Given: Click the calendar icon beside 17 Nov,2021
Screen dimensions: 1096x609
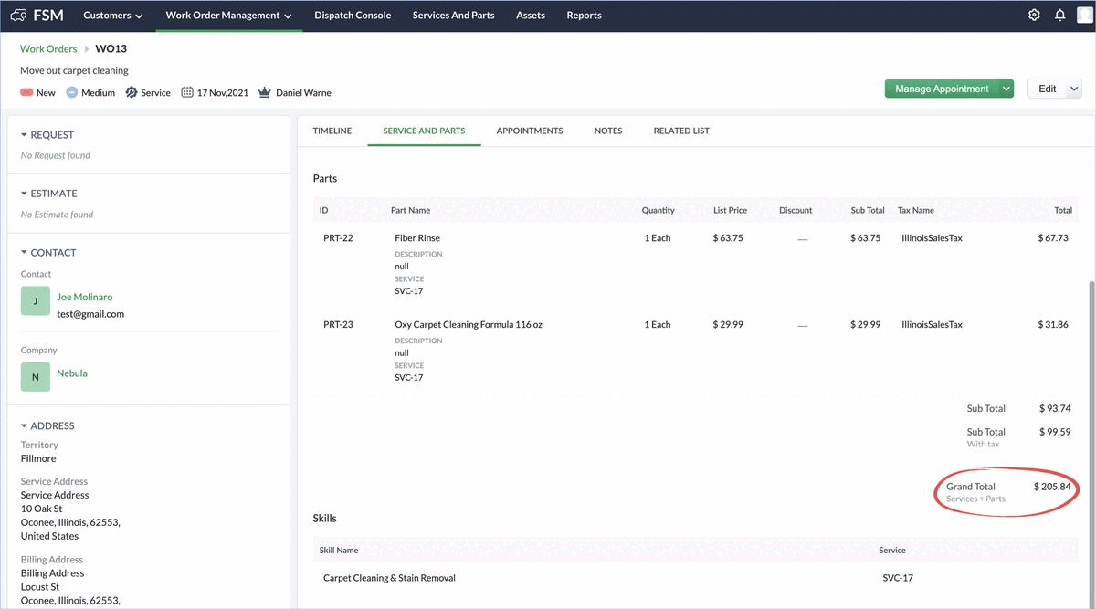Looking at the screenshot, I should [186, 92].
